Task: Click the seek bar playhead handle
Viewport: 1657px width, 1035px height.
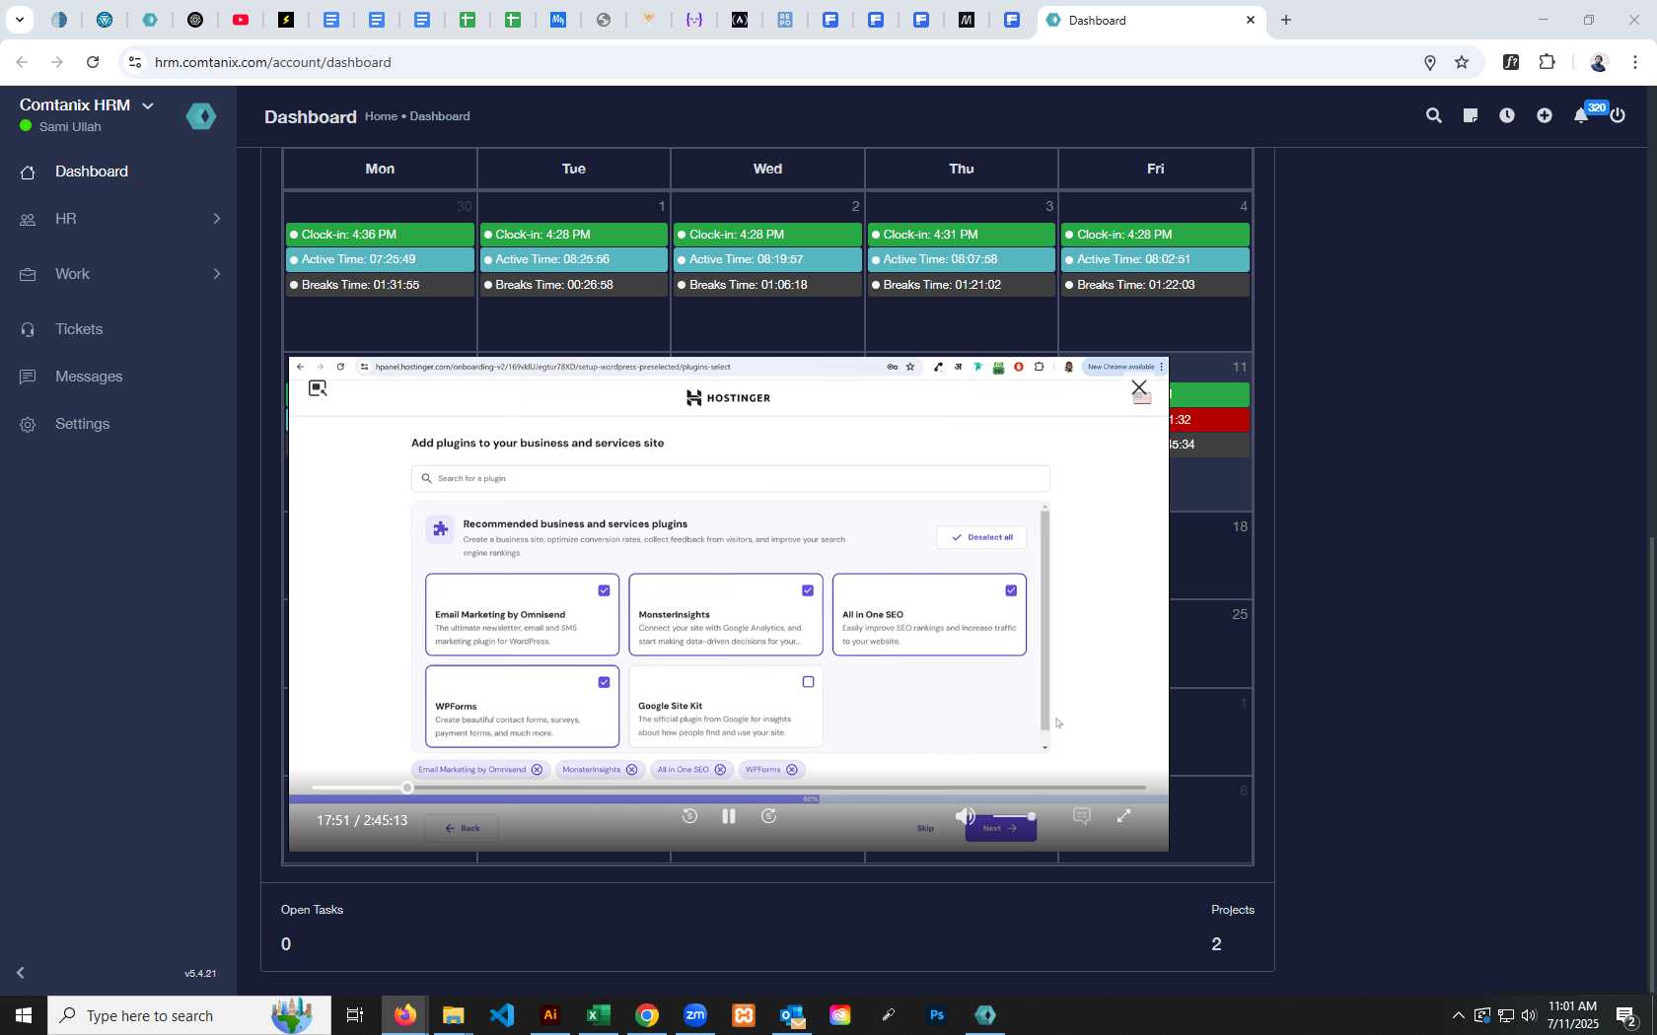Action: point(407,788)
